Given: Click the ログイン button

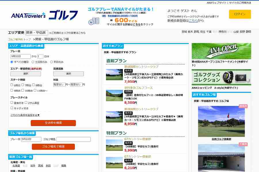Looking at the screenshot, I should [x=240, y=14].
